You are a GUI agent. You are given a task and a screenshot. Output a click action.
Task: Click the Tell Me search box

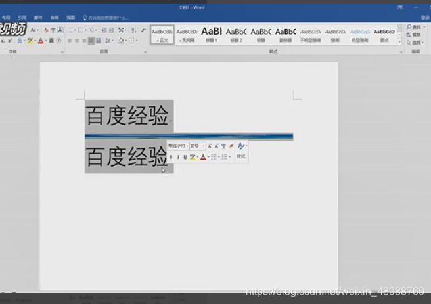106,18
